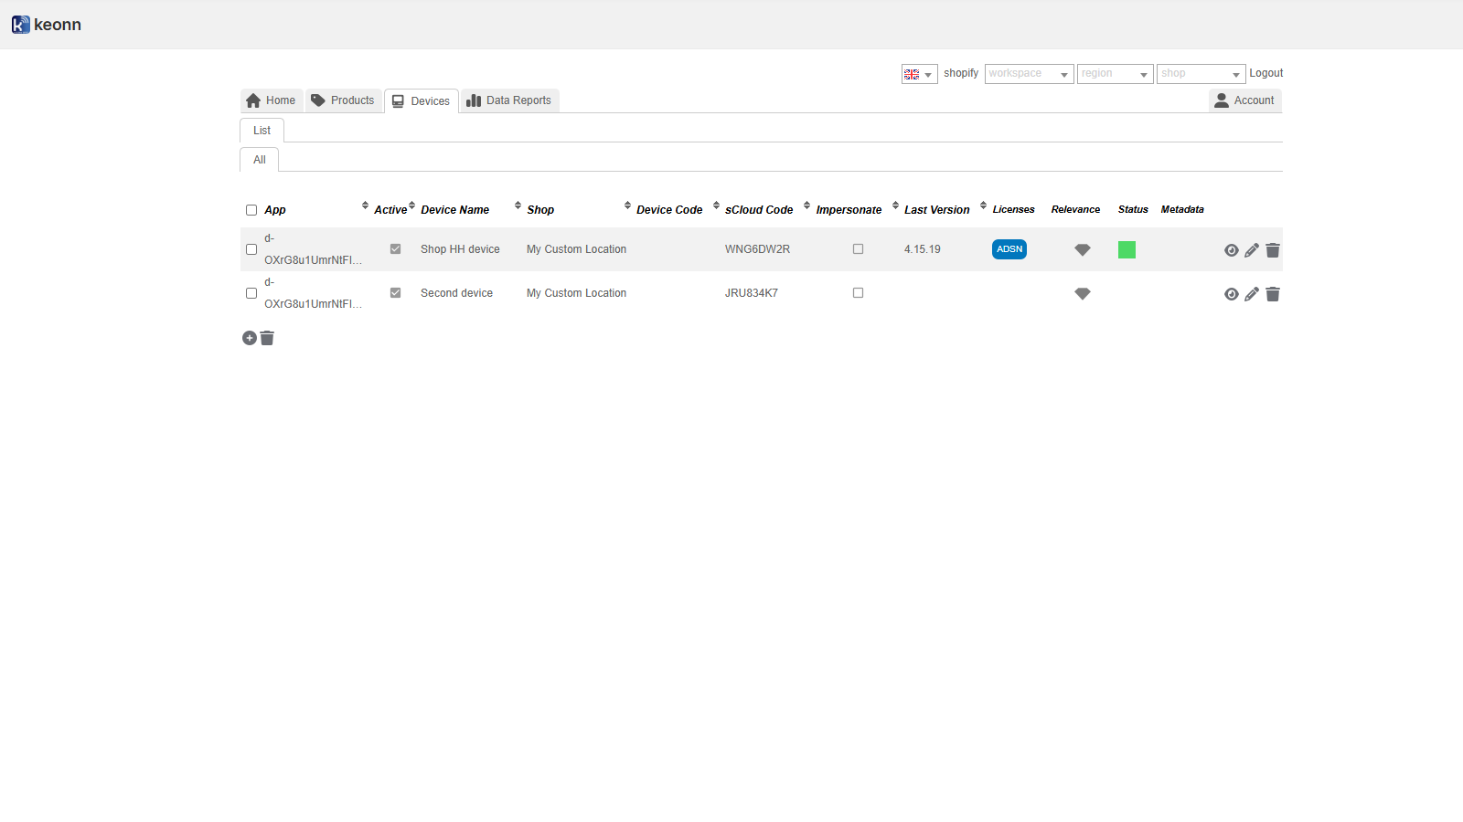This screenshot has height=822, width=1463.
Task: Open the language flag dropdown
Action: 919,74
